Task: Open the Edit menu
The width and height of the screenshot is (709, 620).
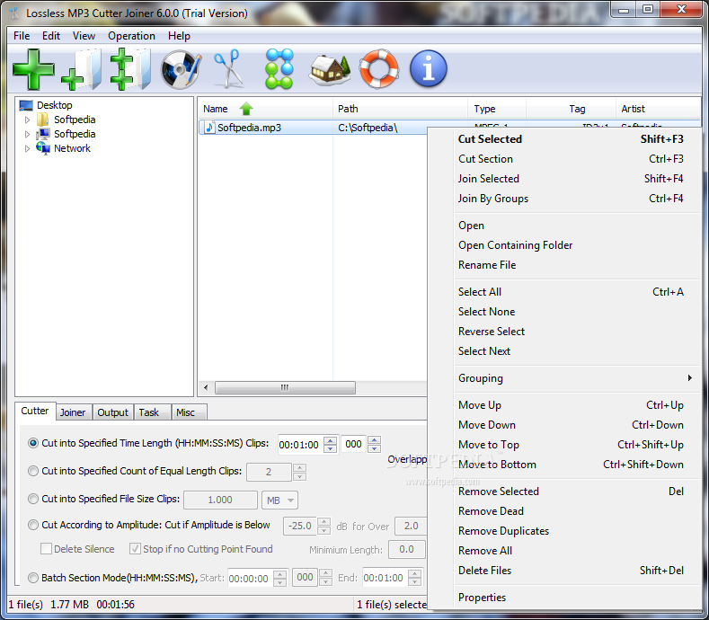Action: click(x=51, y=36)
